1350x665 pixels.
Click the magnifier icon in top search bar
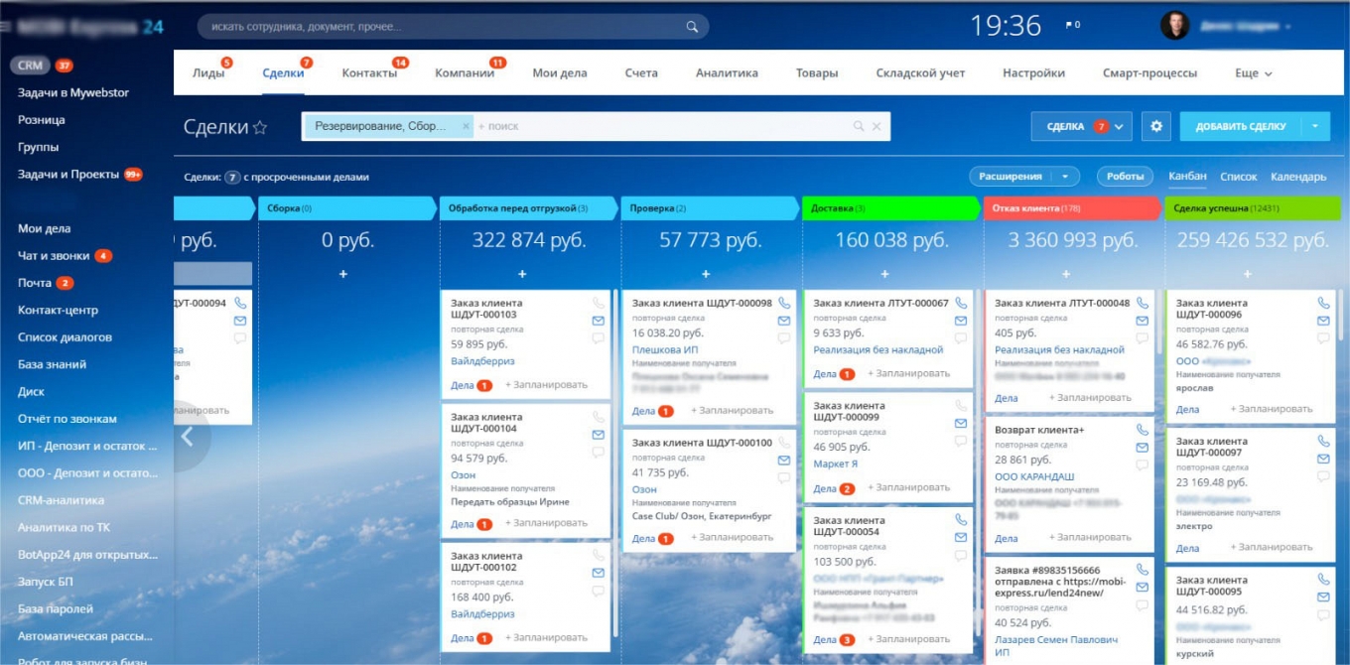(694, 27)
